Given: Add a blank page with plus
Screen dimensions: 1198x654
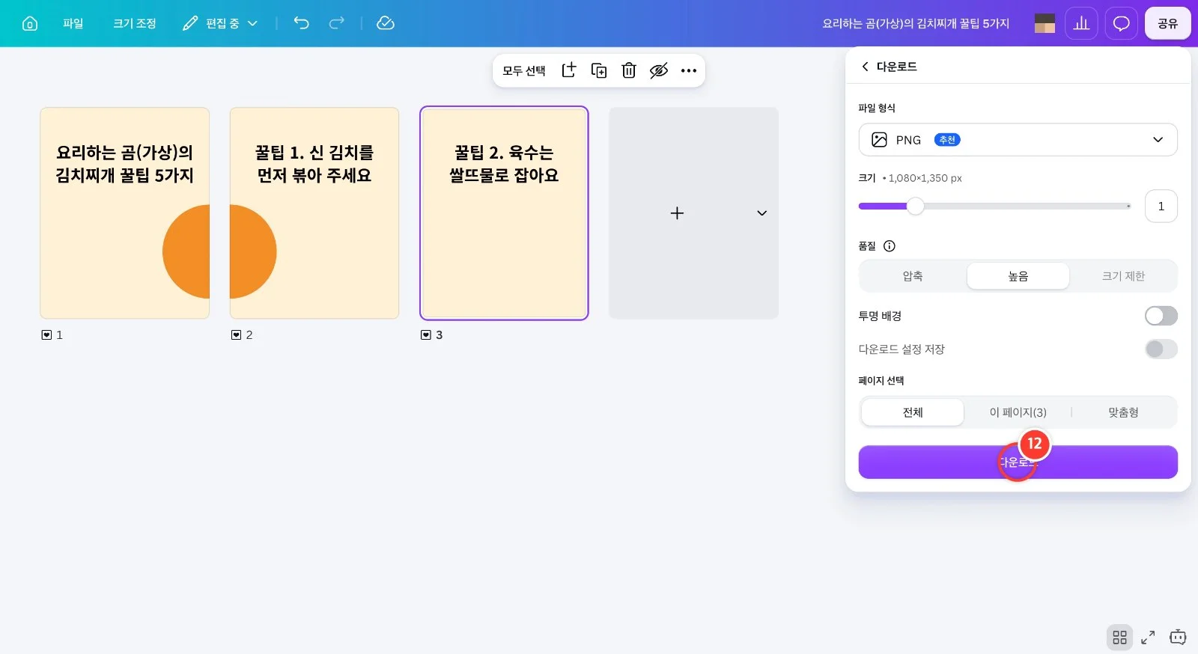Looking at the screenshot, I should [x=677, y=213].
